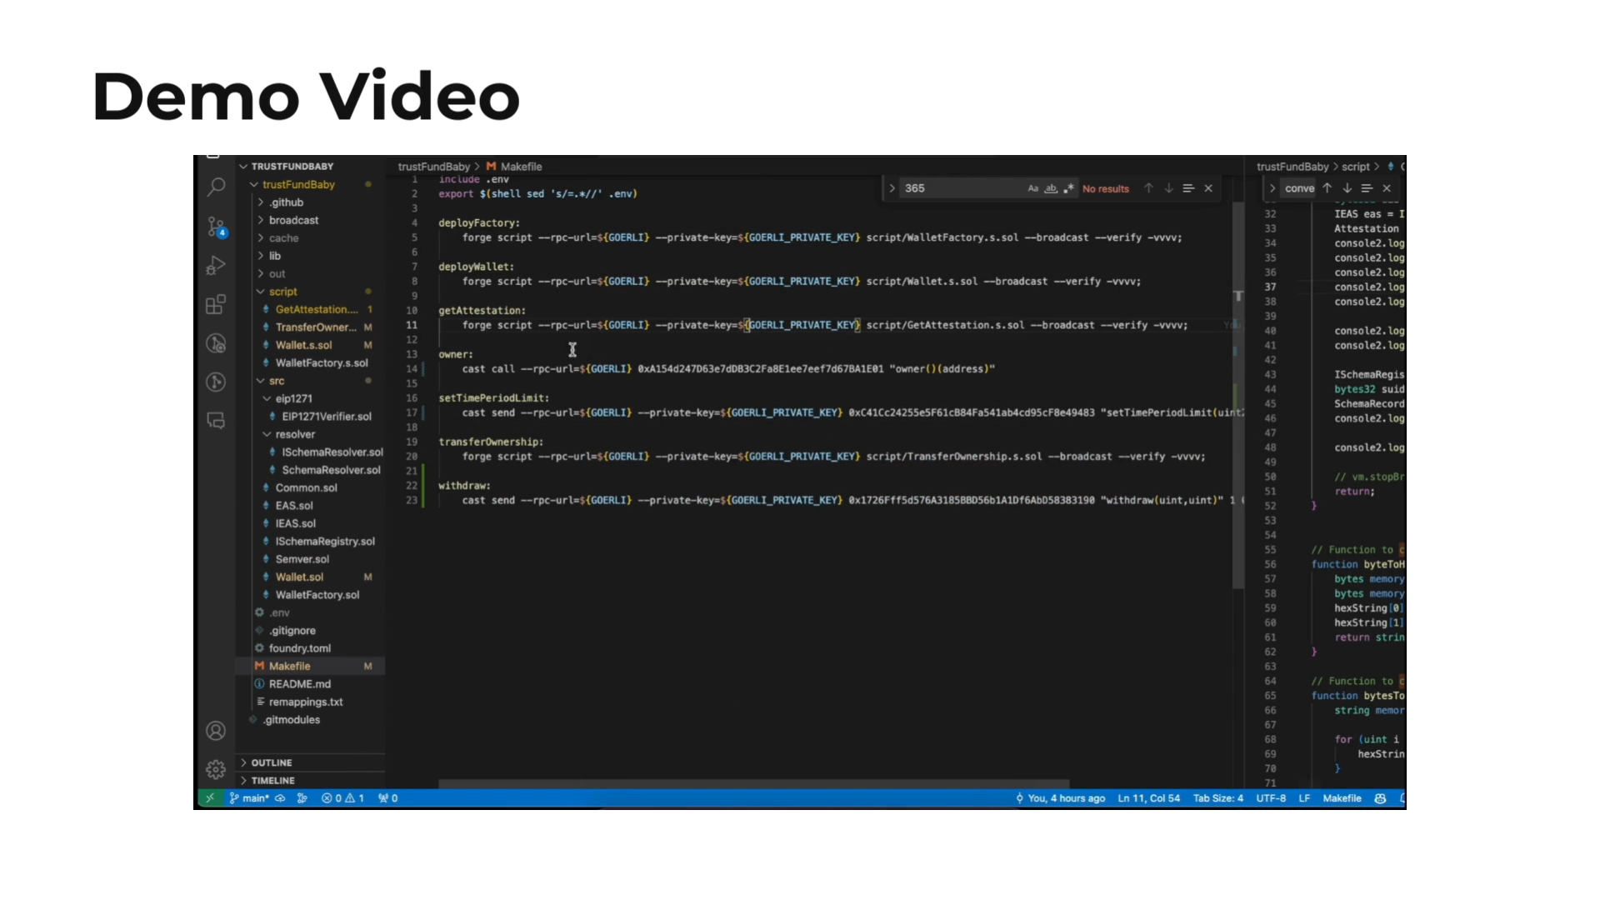
Task: Expand the OUTLINE panel
Action: pos(310,762)
